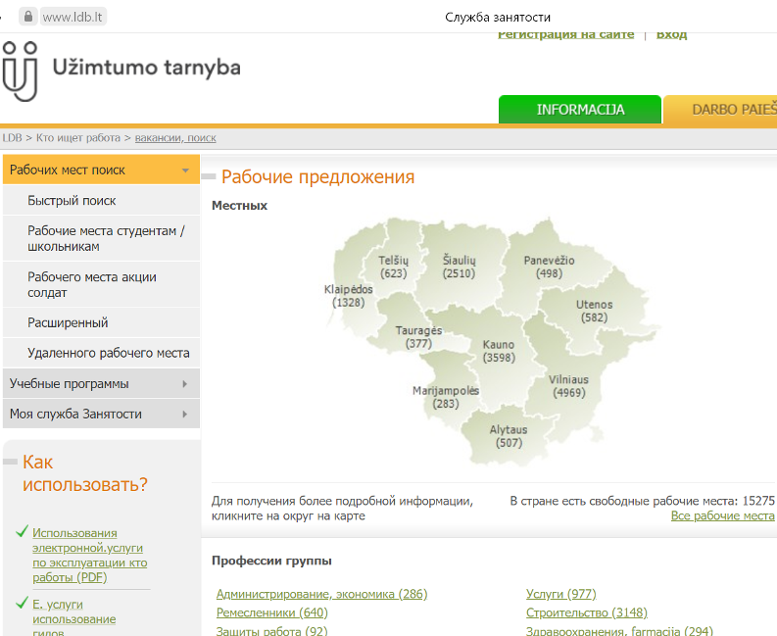Click Kauno region on the map
Image resolution: width=777 pixels, height=636 pixels.
[499, 351]
